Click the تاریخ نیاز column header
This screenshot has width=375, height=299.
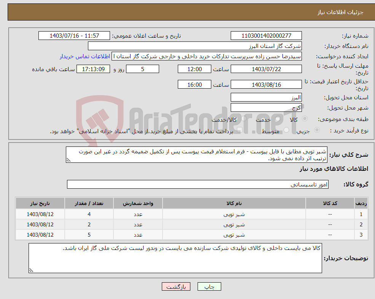coord(40,203)
